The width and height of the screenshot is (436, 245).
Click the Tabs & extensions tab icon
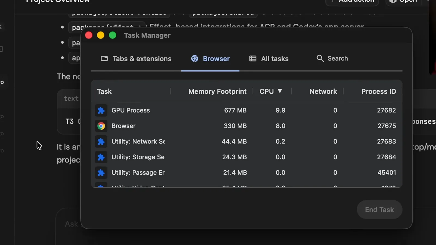[x=104, y=59]
